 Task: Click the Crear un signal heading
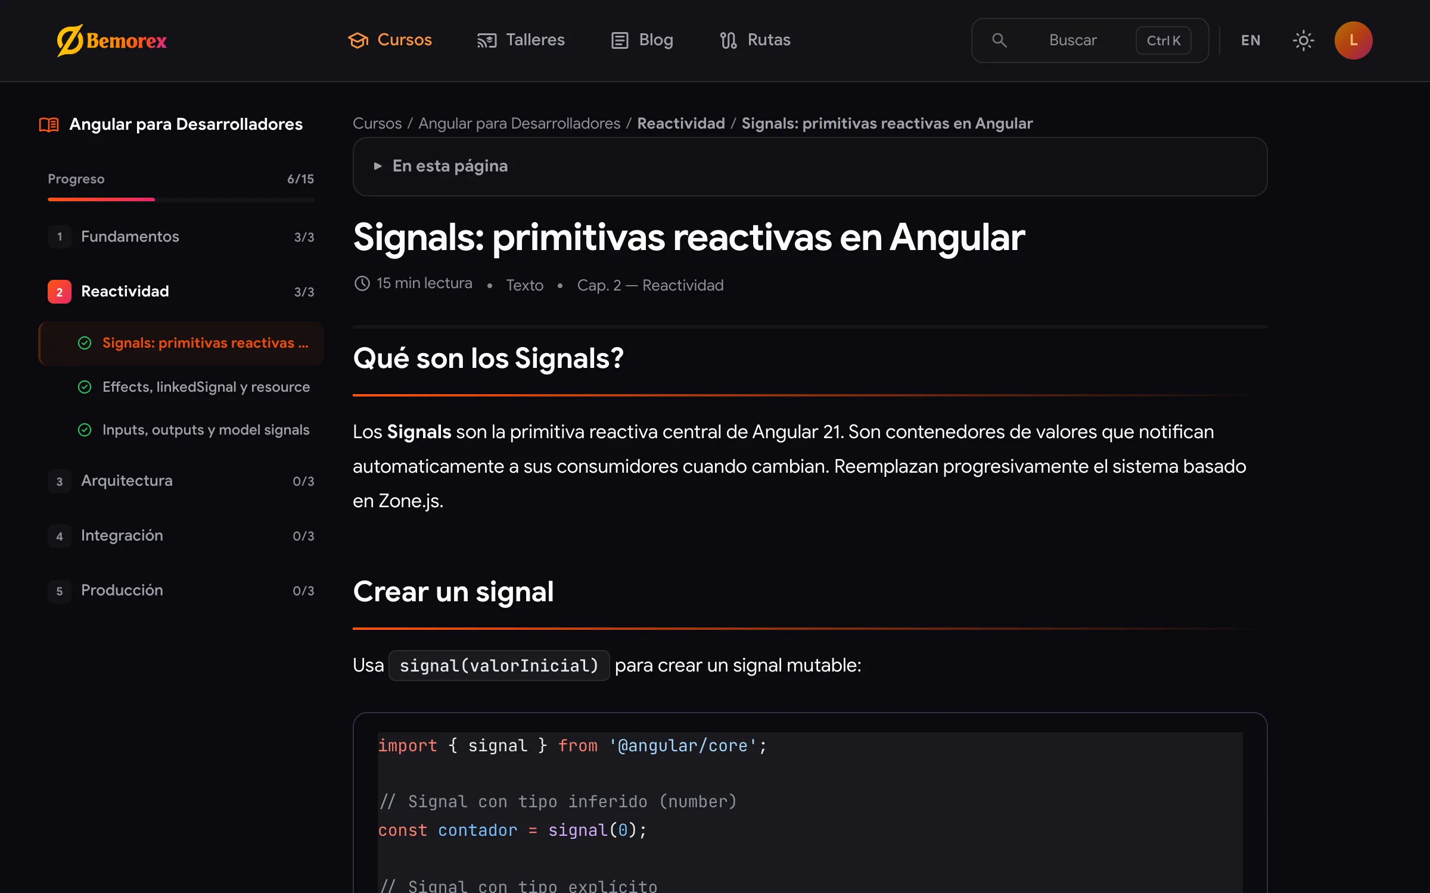click(x=453, y=592)
